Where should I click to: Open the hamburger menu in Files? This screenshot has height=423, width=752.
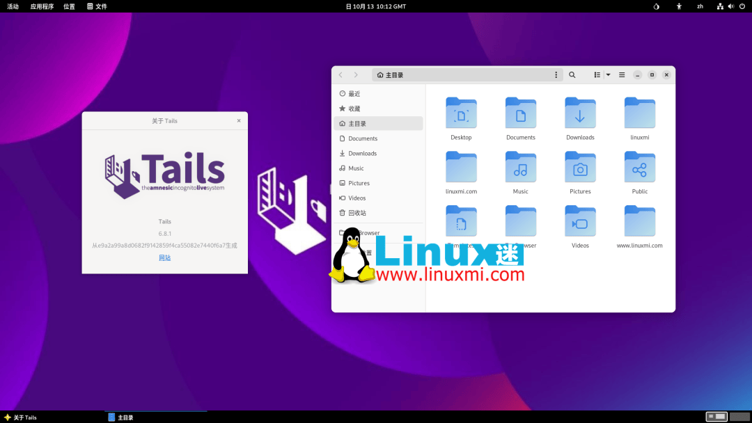click(x=621, y=74)
